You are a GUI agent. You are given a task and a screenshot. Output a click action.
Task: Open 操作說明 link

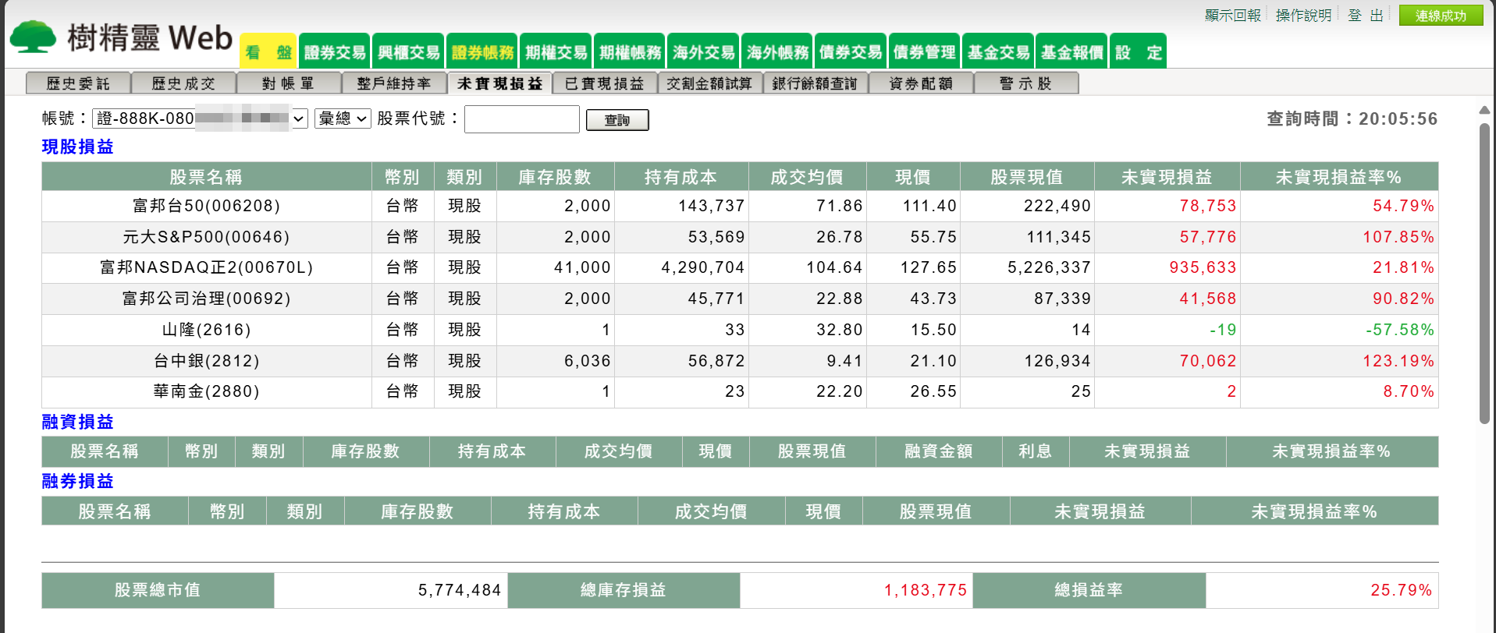[x=1303, y=16]
